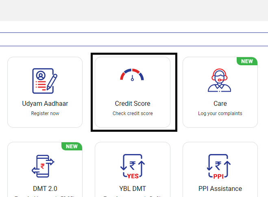Click Log your complaints text

[x=220, y=113]
